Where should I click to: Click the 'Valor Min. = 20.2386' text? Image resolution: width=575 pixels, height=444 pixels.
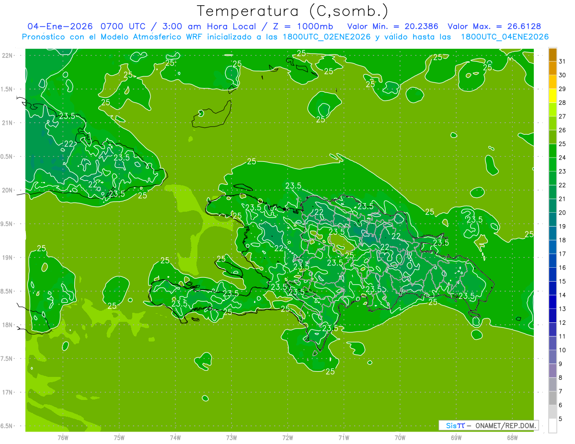click(x=392, y=26)
